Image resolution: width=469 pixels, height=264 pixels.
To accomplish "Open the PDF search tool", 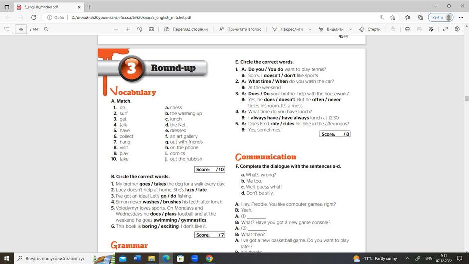I will (x=46, y=29).
